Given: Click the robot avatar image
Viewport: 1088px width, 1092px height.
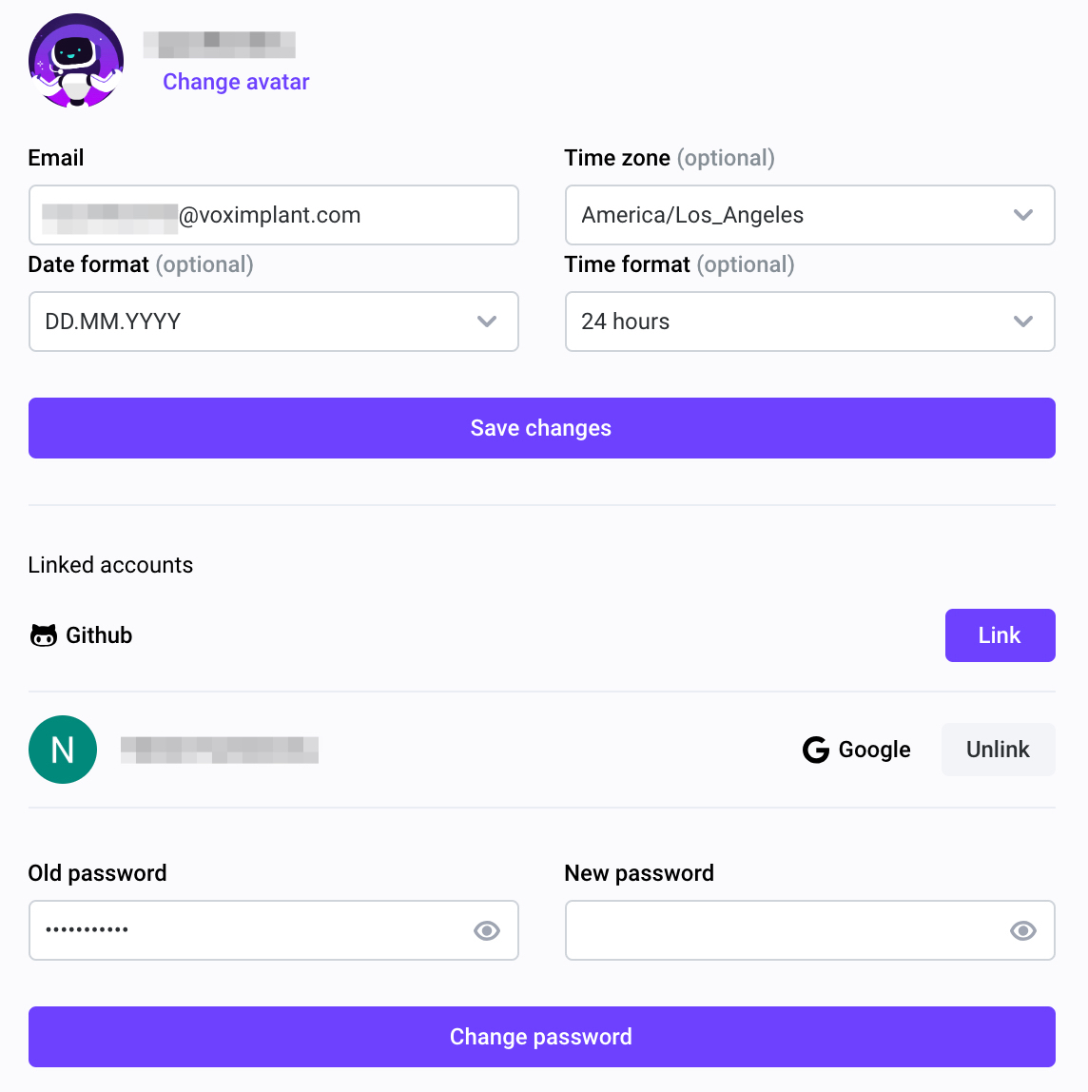Looking at the screenshot, I should 76,61.
